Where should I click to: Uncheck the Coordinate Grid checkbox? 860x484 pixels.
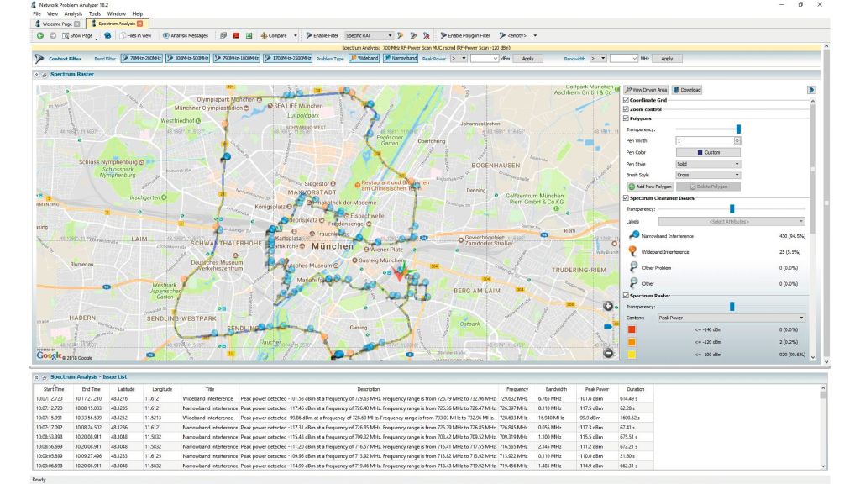click(626, 100)
